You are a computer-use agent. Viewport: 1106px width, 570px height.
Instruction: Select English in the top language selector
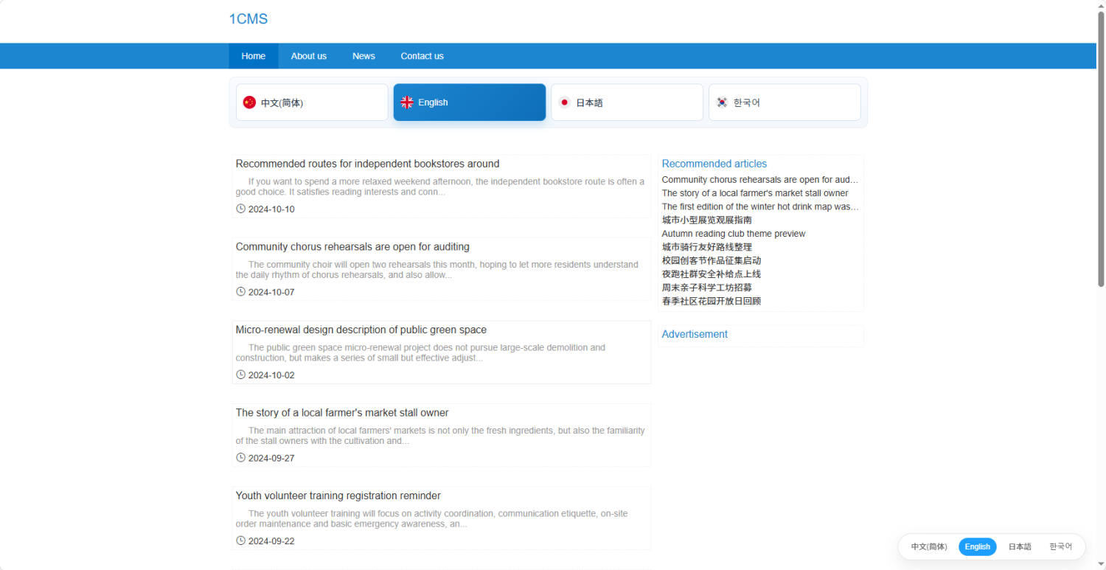coord(470,102)
